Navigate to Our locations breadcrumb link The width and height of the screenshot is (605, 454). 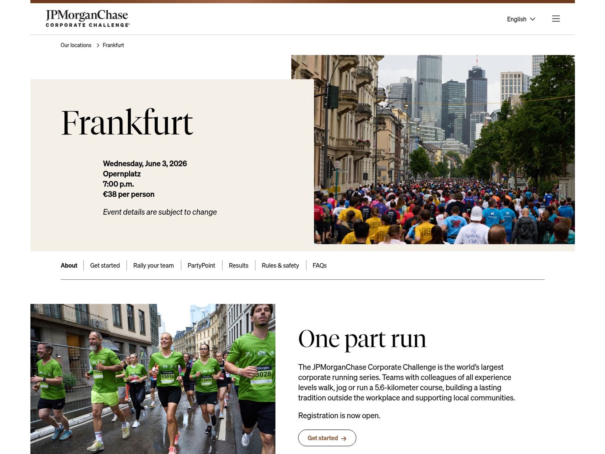[x=76, y=45]
